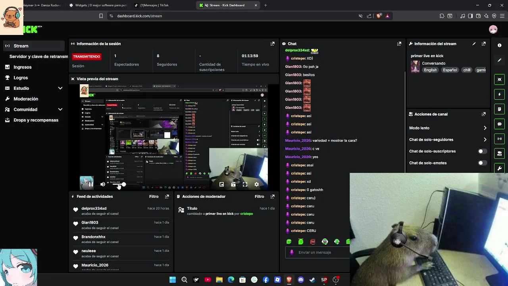508x286 pixels.
Task: Open Discord from the taskbar
Action: (300, 280)
